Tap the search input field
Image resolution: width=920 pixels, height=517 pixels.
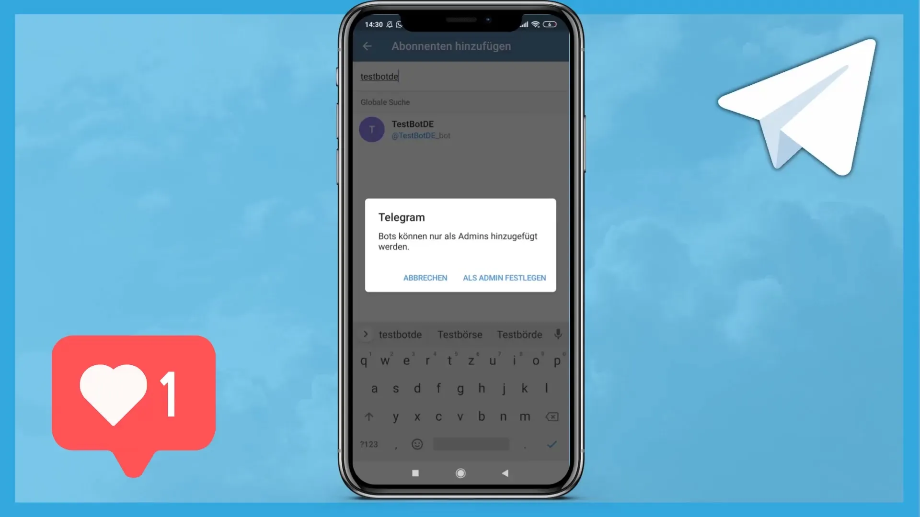(460, 77)
